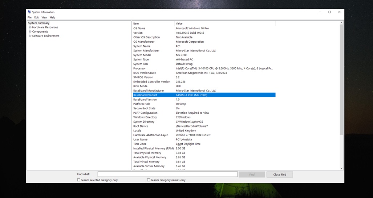Select the Secure Boot State row
Image resolution: width=373 pixels, height=198 pixels.
click(204, 108)
